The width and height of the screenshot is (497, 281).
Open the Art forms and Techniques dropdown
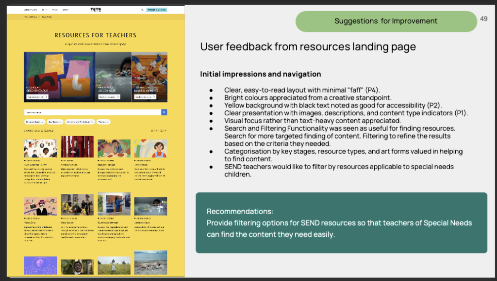(79, 122)
